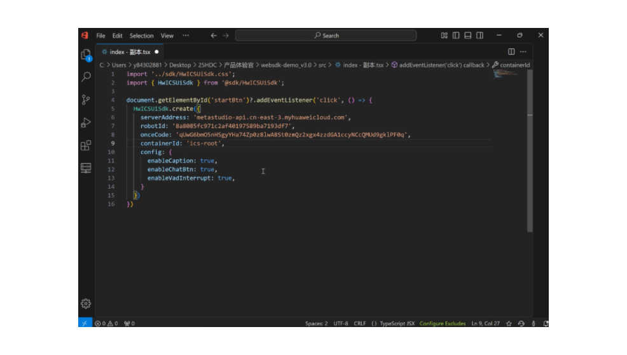Open editor More Actions ellipsis menu

click(523, 51)
